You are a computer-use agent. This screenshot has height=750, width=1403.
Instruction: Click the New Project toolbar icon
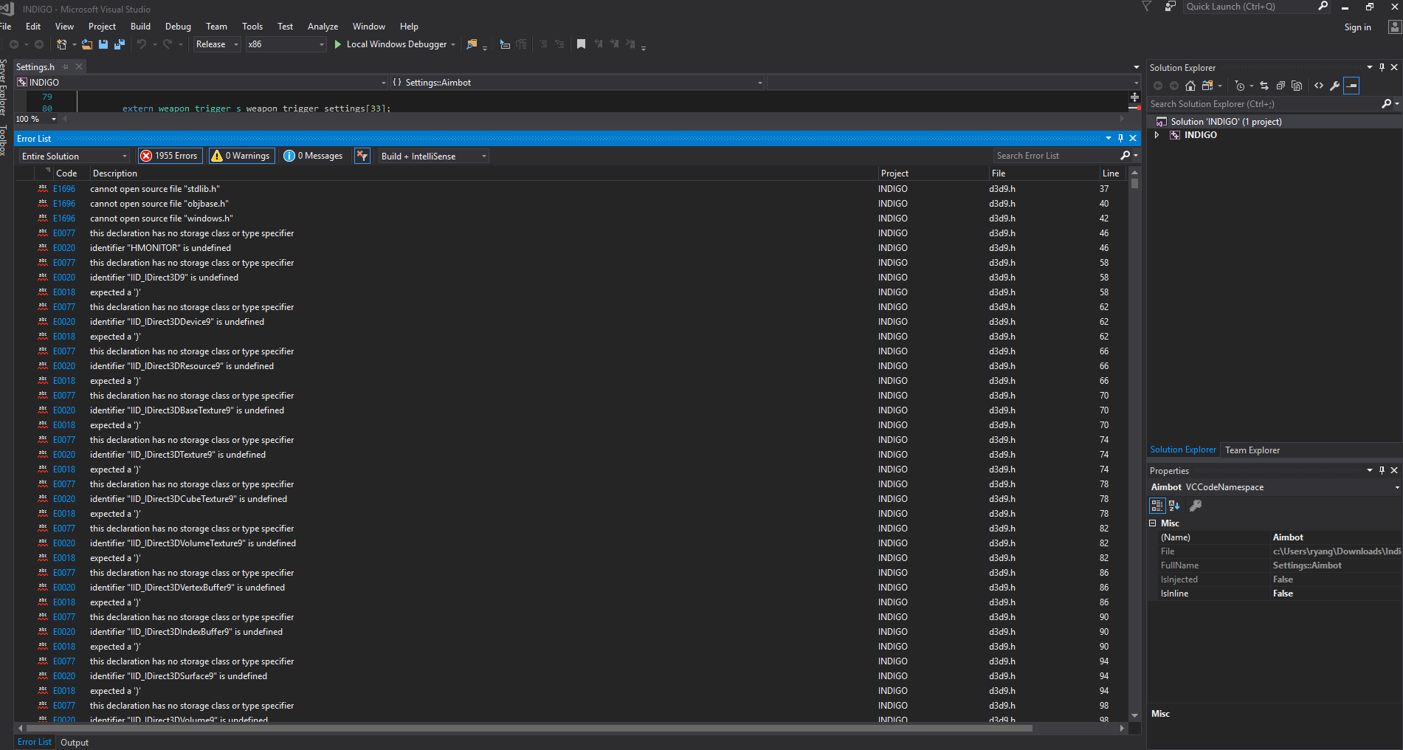click(62, 44)
